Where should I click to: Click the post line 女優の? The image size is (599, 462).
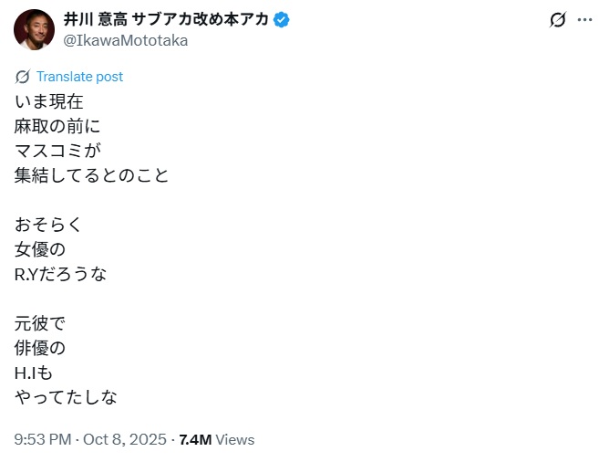tap(40, 249)
